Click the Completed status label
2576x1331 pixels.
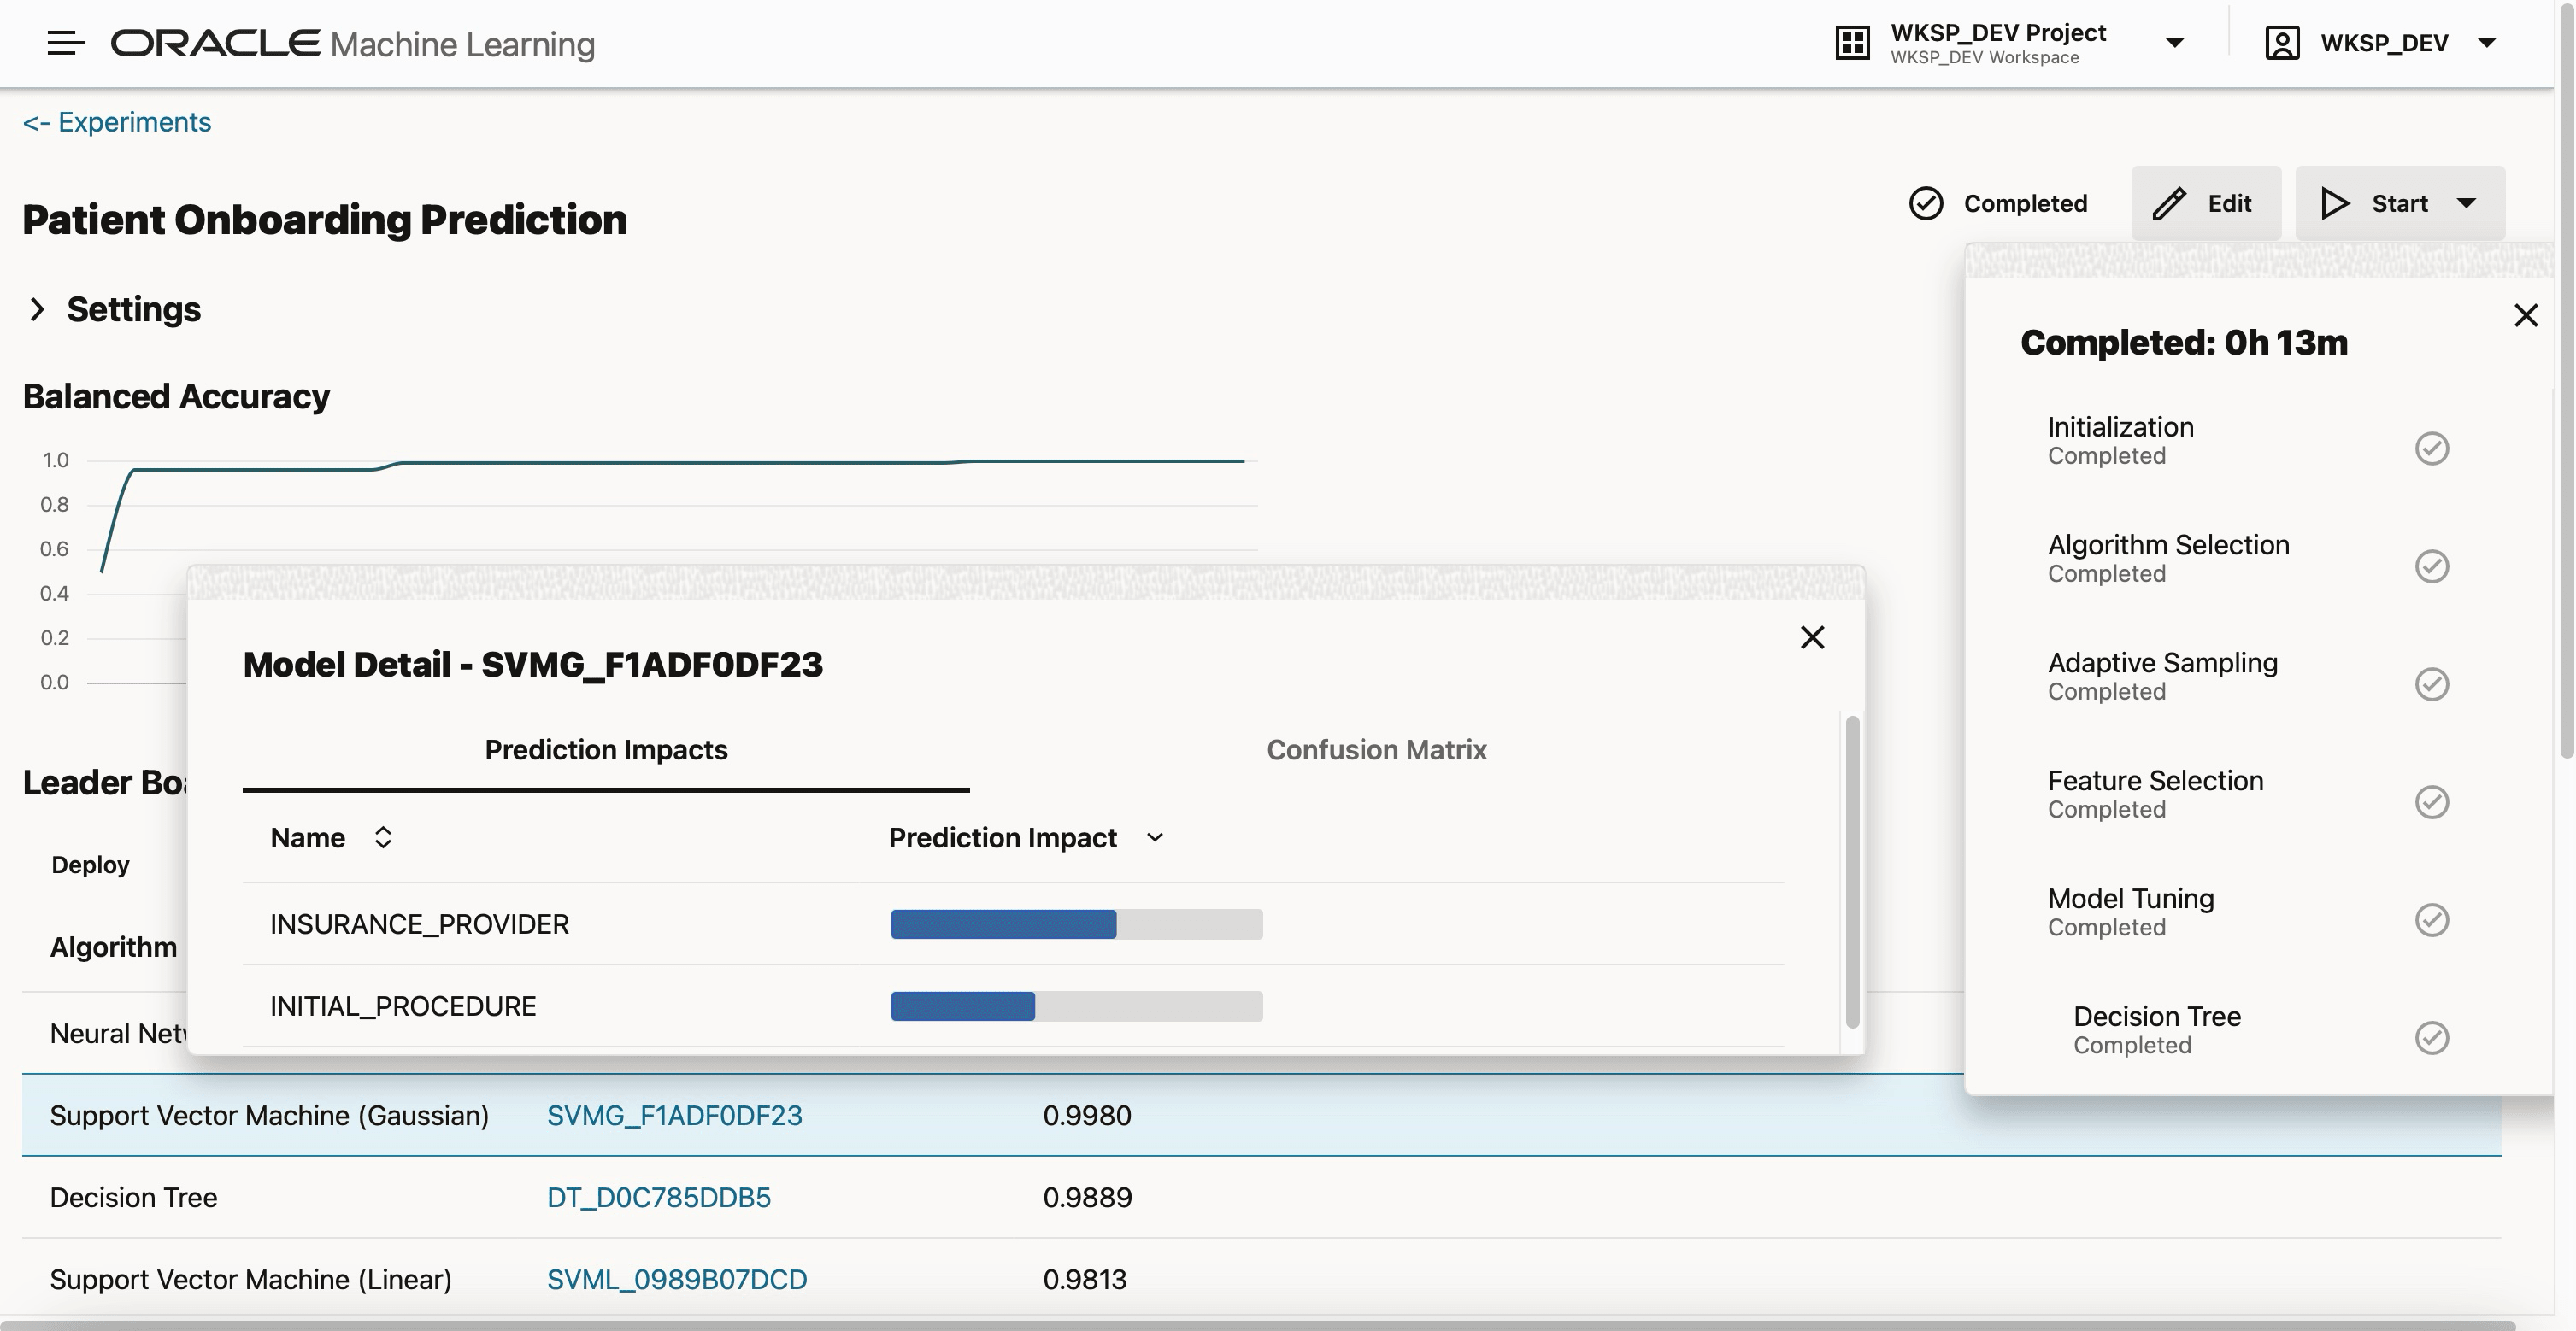click(2025, 202)
